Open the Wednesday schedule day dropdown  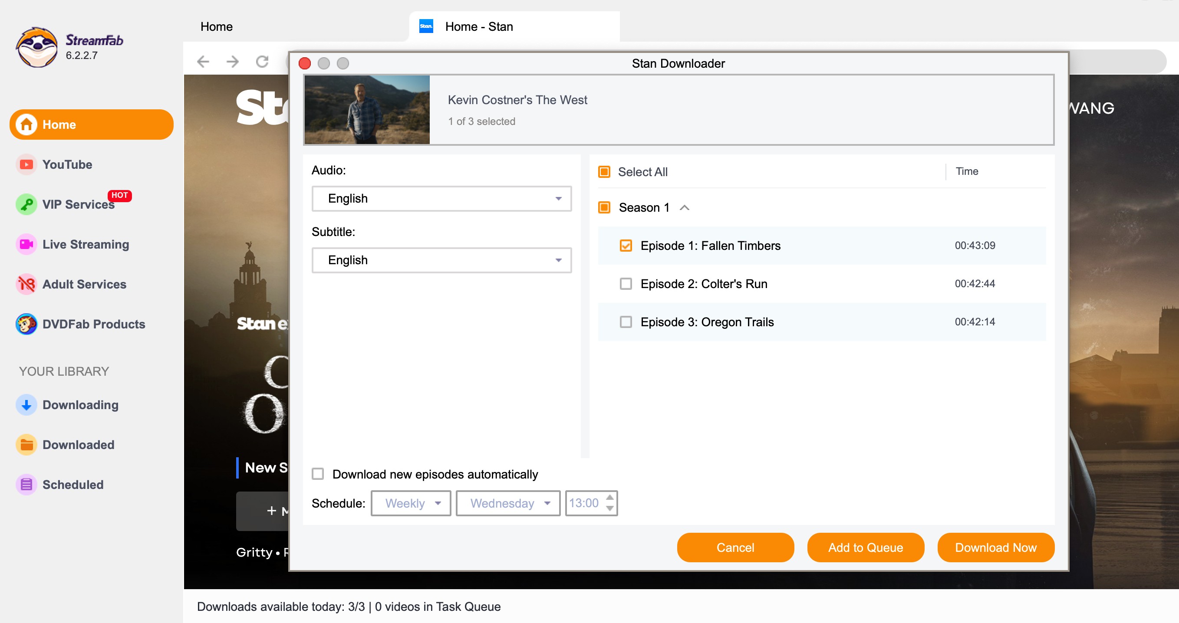[508, 503]
